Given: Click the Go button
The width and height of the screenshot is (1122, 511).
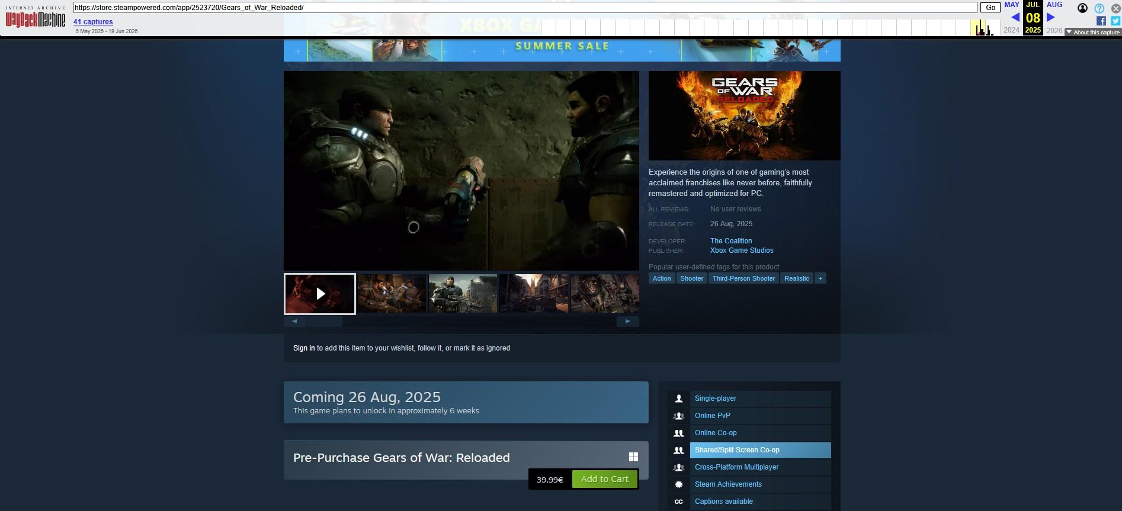Looking at the screenshot, I should pyautogui.click(x=990, y=8).
